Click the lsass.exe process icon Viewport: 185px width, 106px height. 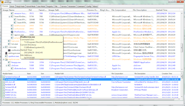point(9,41)
